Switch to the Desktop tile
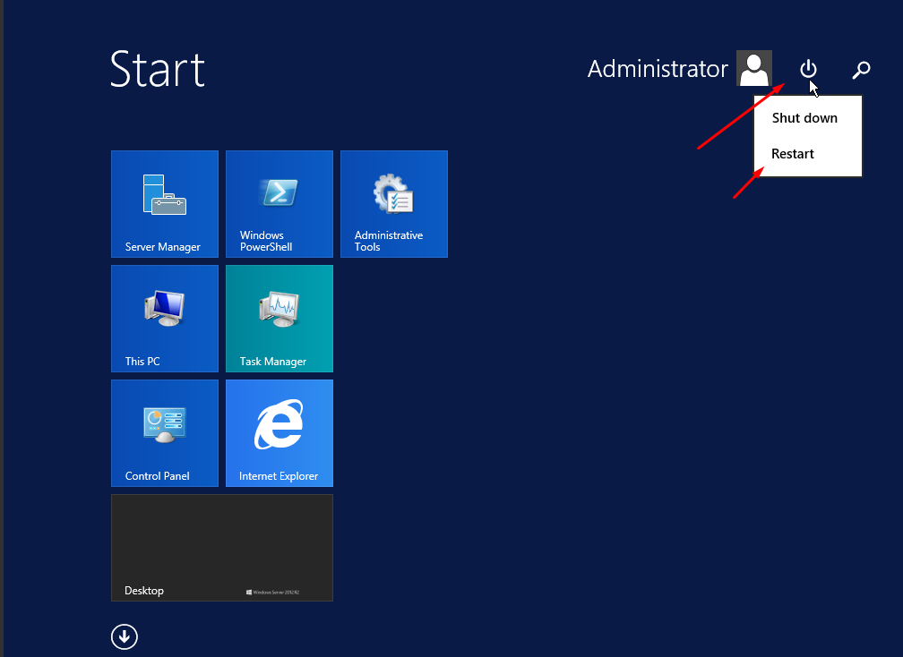The image size is (903, 657). point(222,548)
